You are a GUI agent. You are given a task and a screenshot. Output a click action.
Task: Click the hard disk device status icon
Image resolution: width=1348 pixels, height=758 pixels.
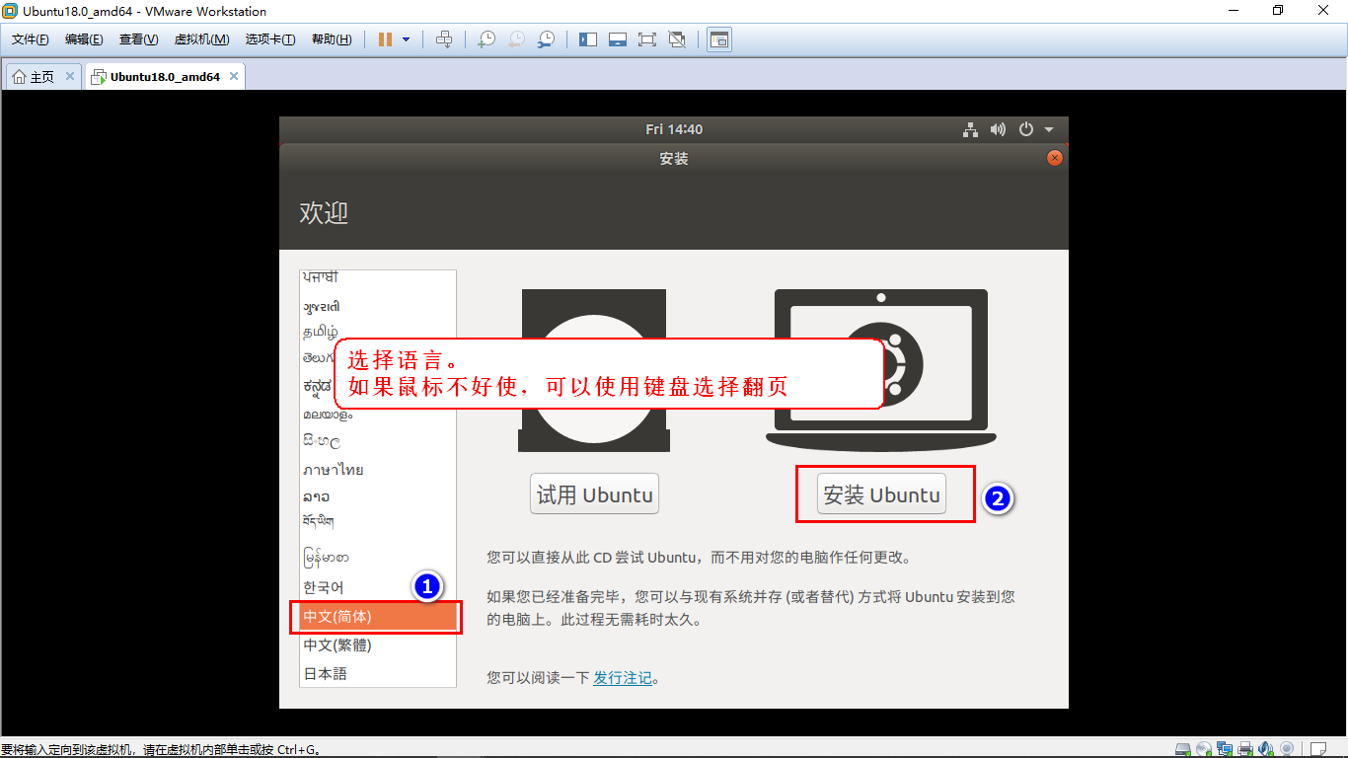point(1181,749)
